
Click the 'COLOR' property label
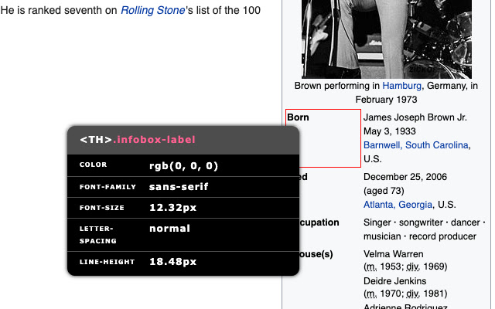pos(93,165)
